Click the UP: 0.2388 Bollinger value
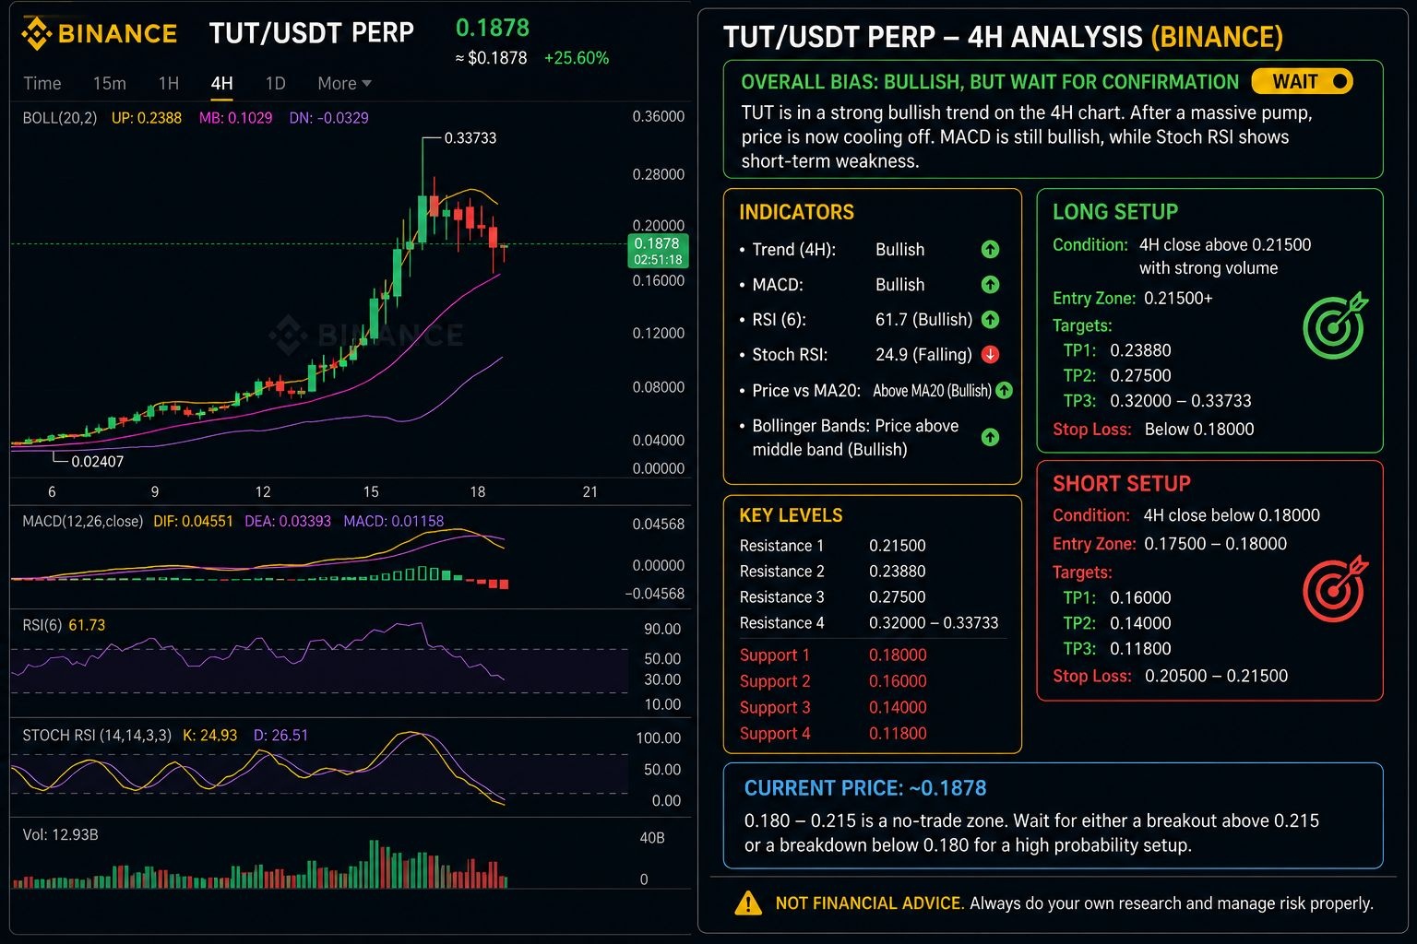 pos(147,118)
